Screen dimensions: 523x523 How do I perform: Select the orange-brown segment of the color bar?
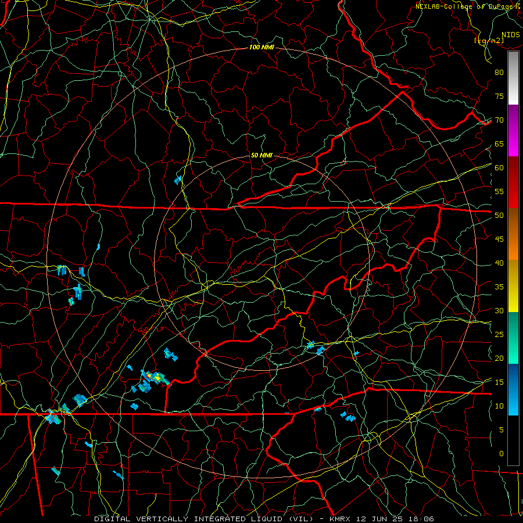coord(513,234)
